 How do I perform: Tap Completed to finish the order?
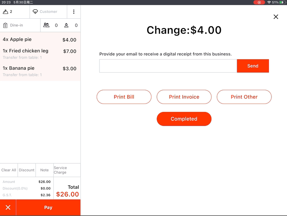coord(184,119)
